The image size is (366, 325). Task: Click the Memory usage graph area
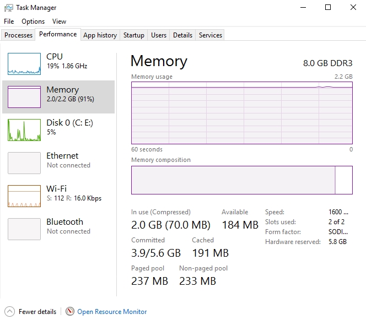[242, 113]
